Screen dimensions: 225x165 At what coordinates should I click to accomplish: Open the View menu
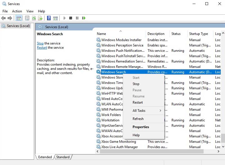tap(30, 11)
